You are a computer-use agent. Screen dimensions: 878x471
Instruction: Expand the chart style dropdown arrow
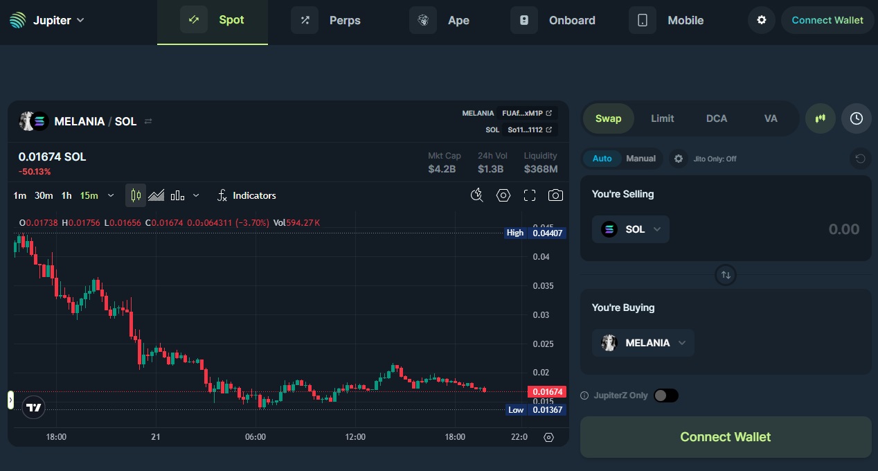[x=196, y=195]
